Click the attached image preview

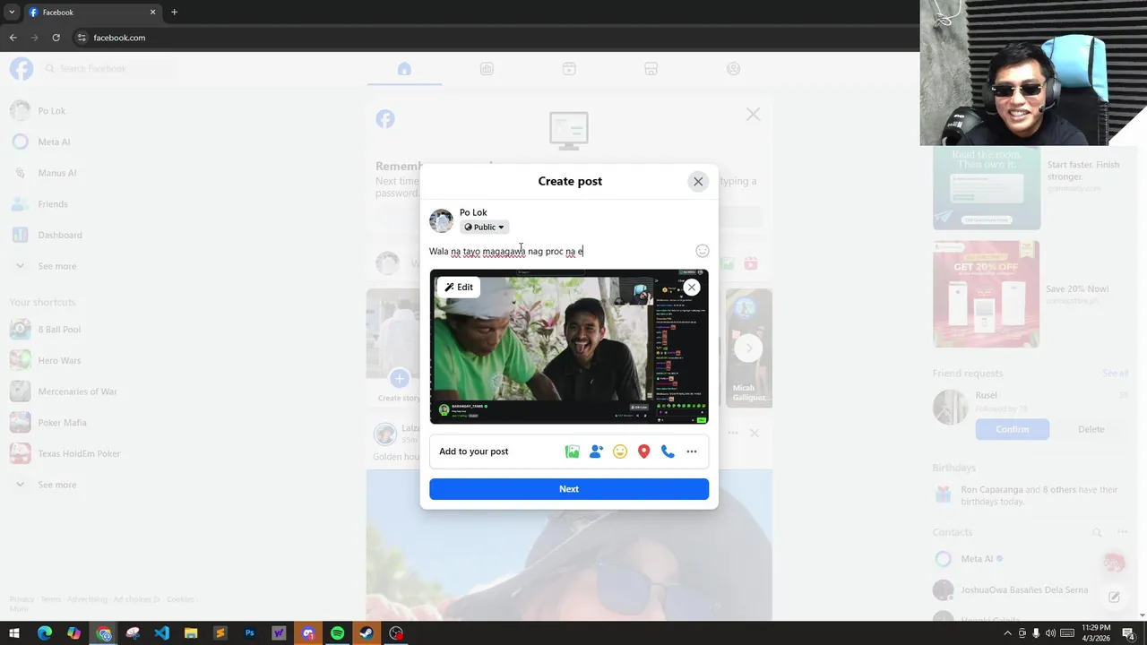tap(569, 347)
